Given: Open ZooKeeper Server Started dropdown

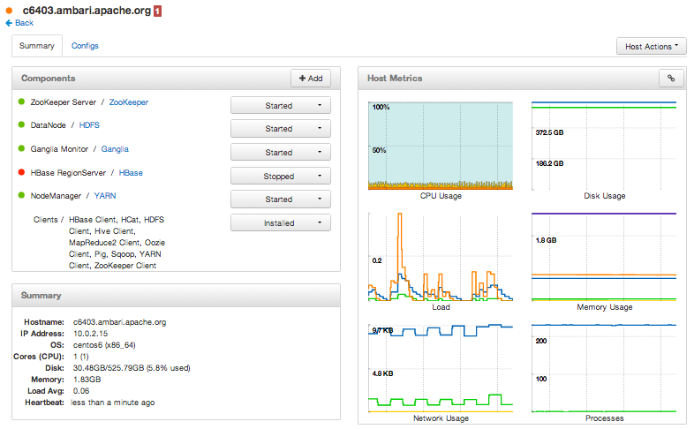Looking at the screenshot, I should point(280,105).
